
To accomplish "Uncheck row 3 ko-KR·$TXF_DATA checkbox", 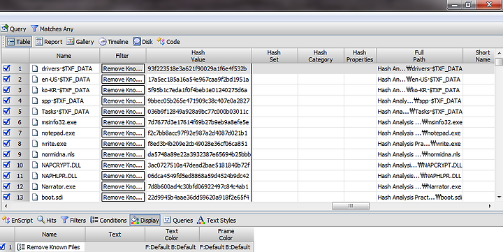I will tap(6, 90).
